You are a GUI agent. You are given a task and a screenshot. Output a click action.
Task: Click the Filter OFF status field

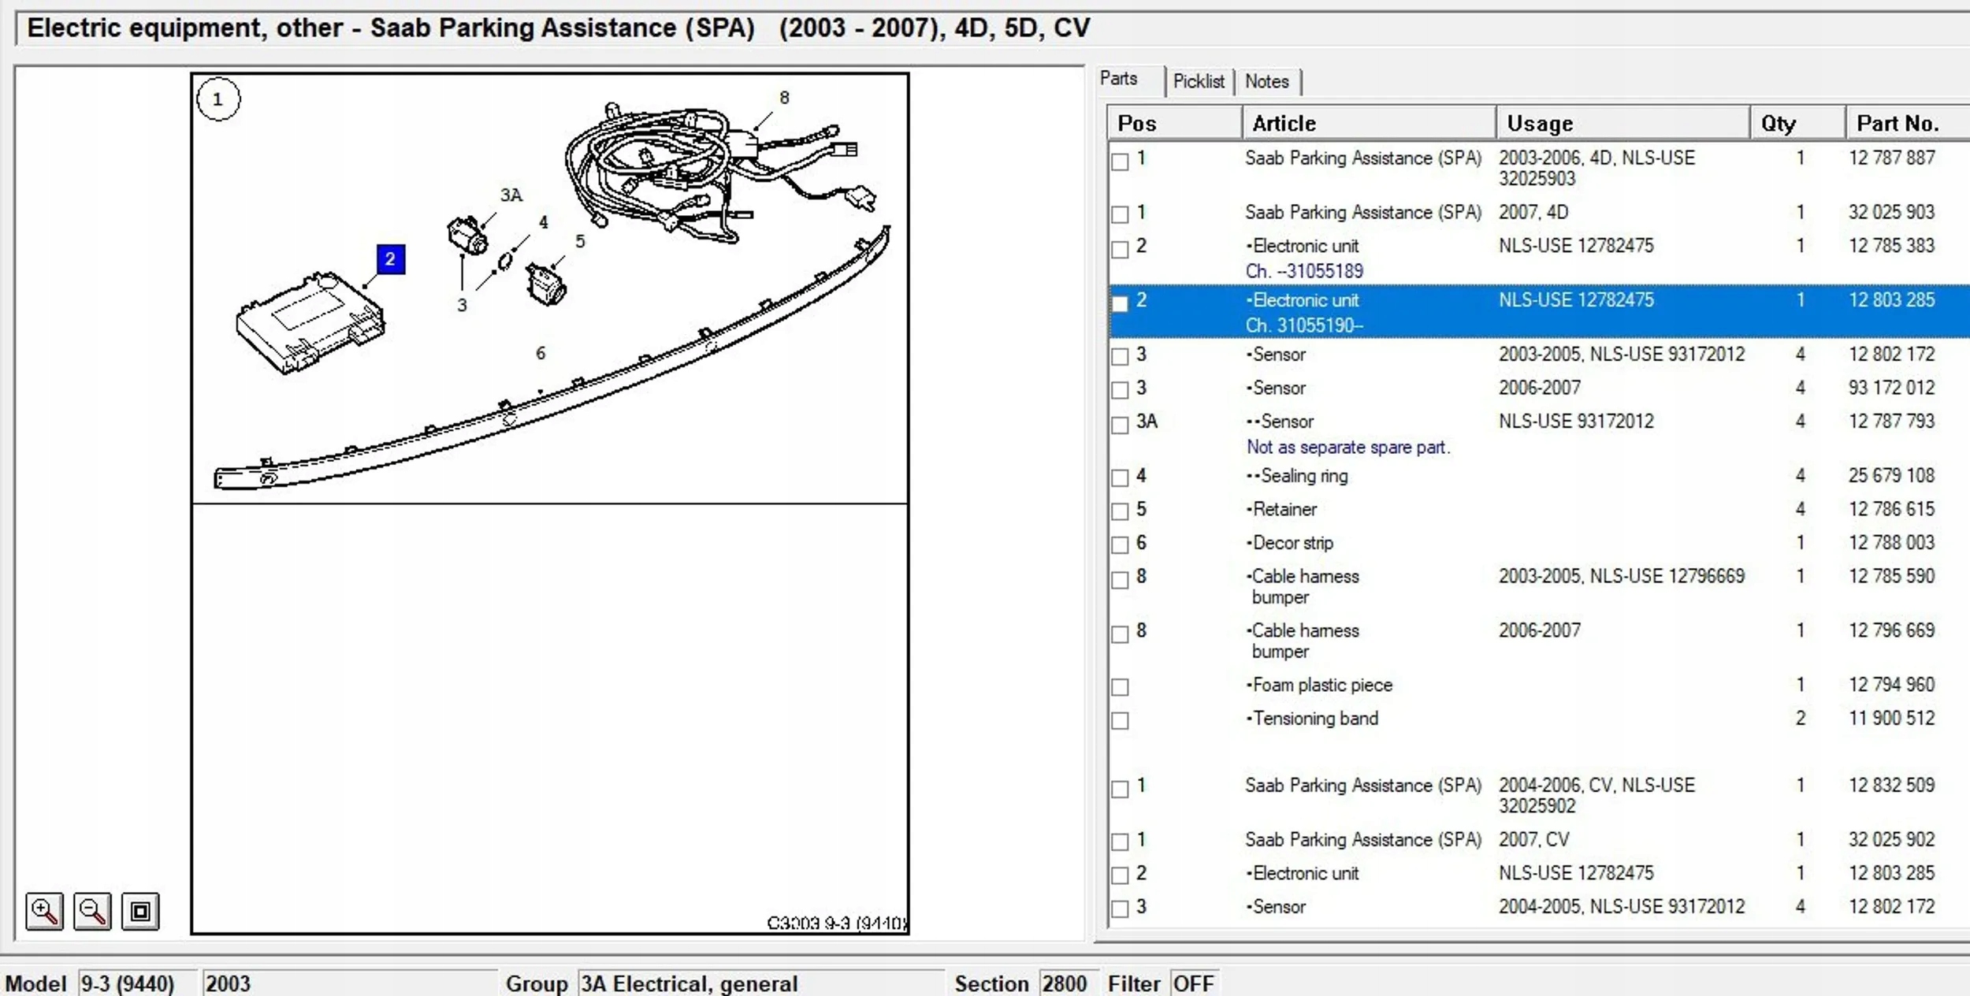pos(1193,983)
